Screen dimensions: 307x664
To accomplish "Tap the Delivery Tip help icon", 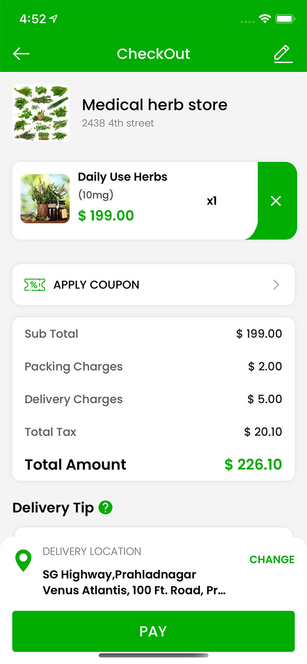I will point(105,508).
